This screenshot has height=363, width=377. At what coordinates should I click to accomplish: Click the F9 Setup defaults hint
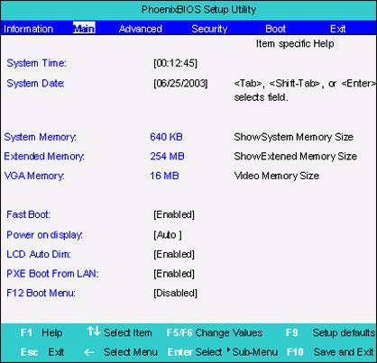pyautogui.click(x=330, y=332)
